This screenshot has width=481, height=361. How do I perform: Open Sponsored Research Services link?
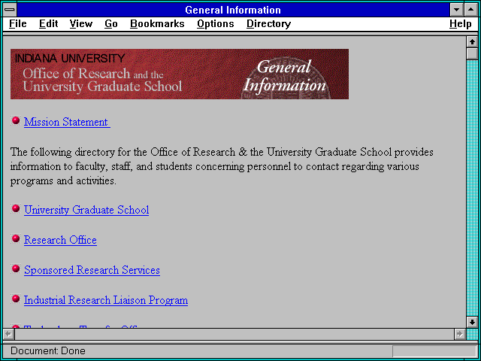[x=92, y=270]
